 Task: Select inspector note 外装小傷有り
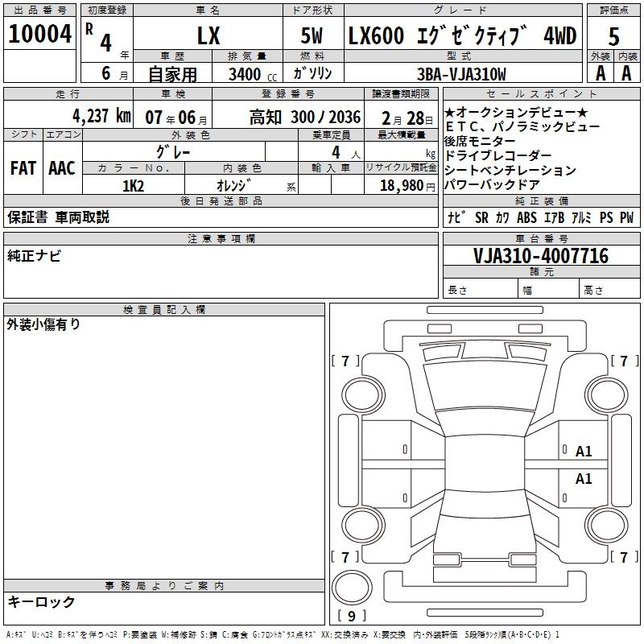43,324
